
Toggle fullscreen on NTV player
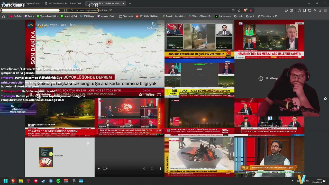pos(159,95)
